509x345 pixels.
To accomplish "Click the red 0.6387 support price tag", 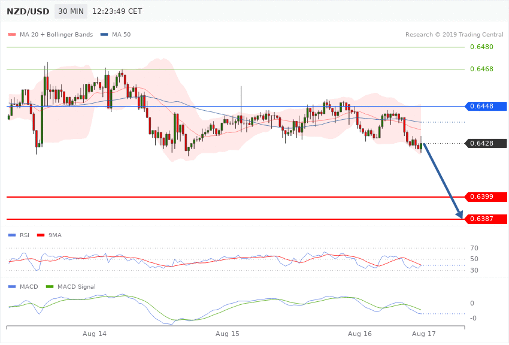I will click(x=486, y=219).
